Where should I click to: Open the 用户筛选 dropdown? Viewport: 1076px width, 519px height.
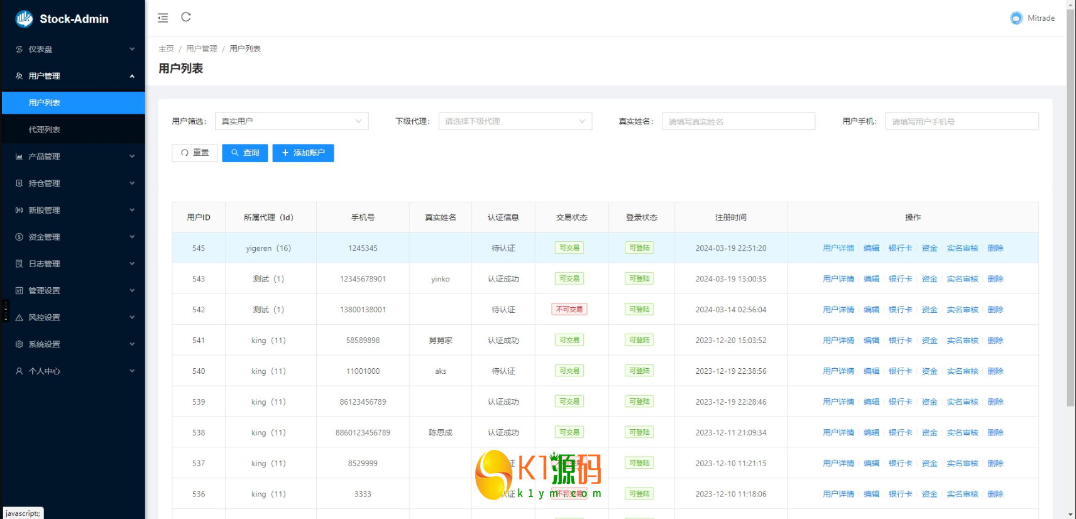point(292,121)
